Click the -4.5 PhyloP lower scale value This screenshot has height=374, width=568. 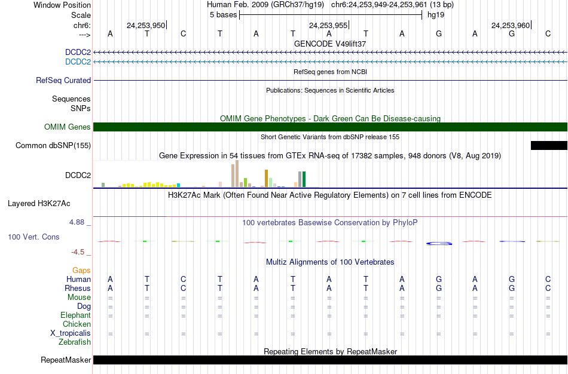coord(78,252)
